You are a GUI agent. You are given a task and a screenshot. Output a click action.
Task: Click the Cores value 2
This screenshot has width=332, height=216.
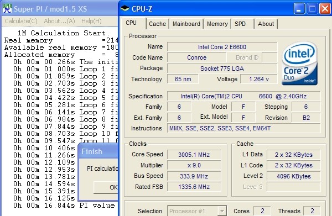[x=262, y=210]
